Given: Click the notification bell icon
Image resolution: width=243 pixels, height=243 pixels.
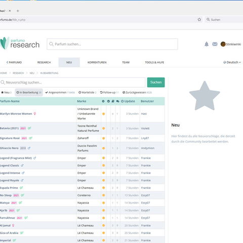Looking at the screenshot, I should click(x=207, y=44).
